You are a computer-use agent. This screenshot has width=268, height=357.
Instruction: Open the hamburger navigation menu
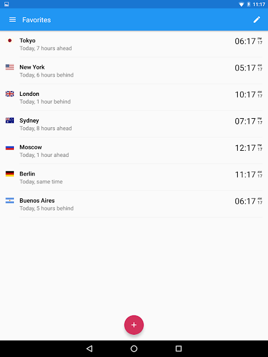[12, 20]
